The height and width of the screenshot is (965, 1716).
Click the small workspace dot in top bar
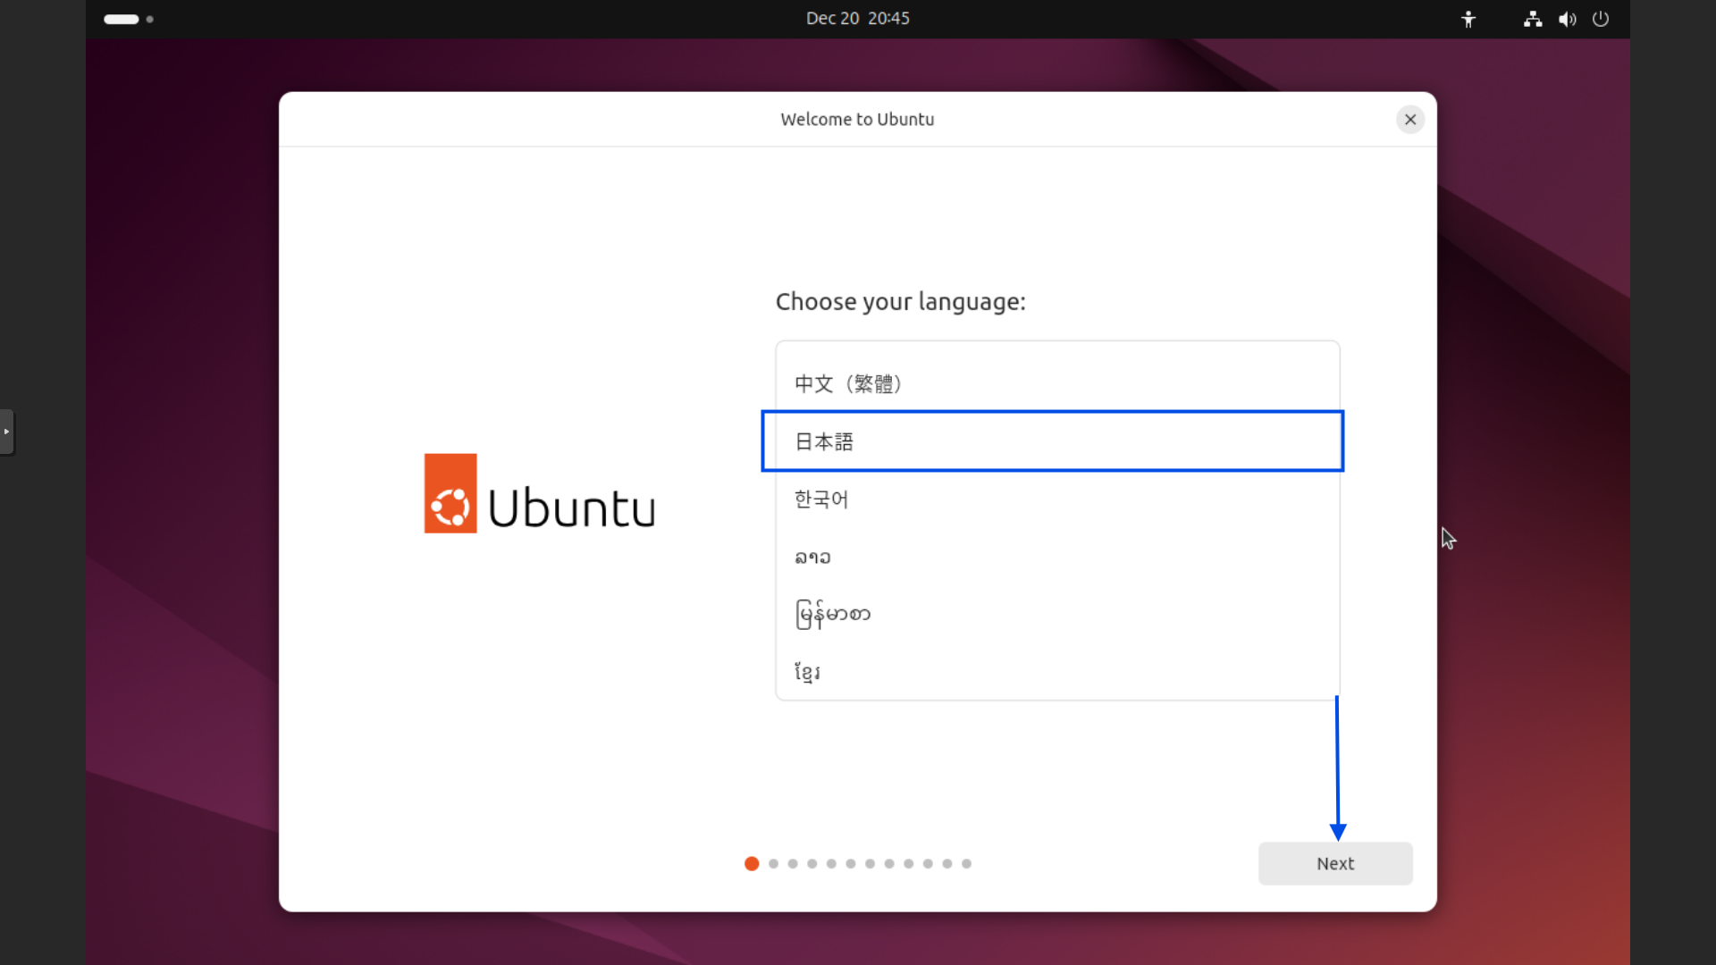coord(150,19)
